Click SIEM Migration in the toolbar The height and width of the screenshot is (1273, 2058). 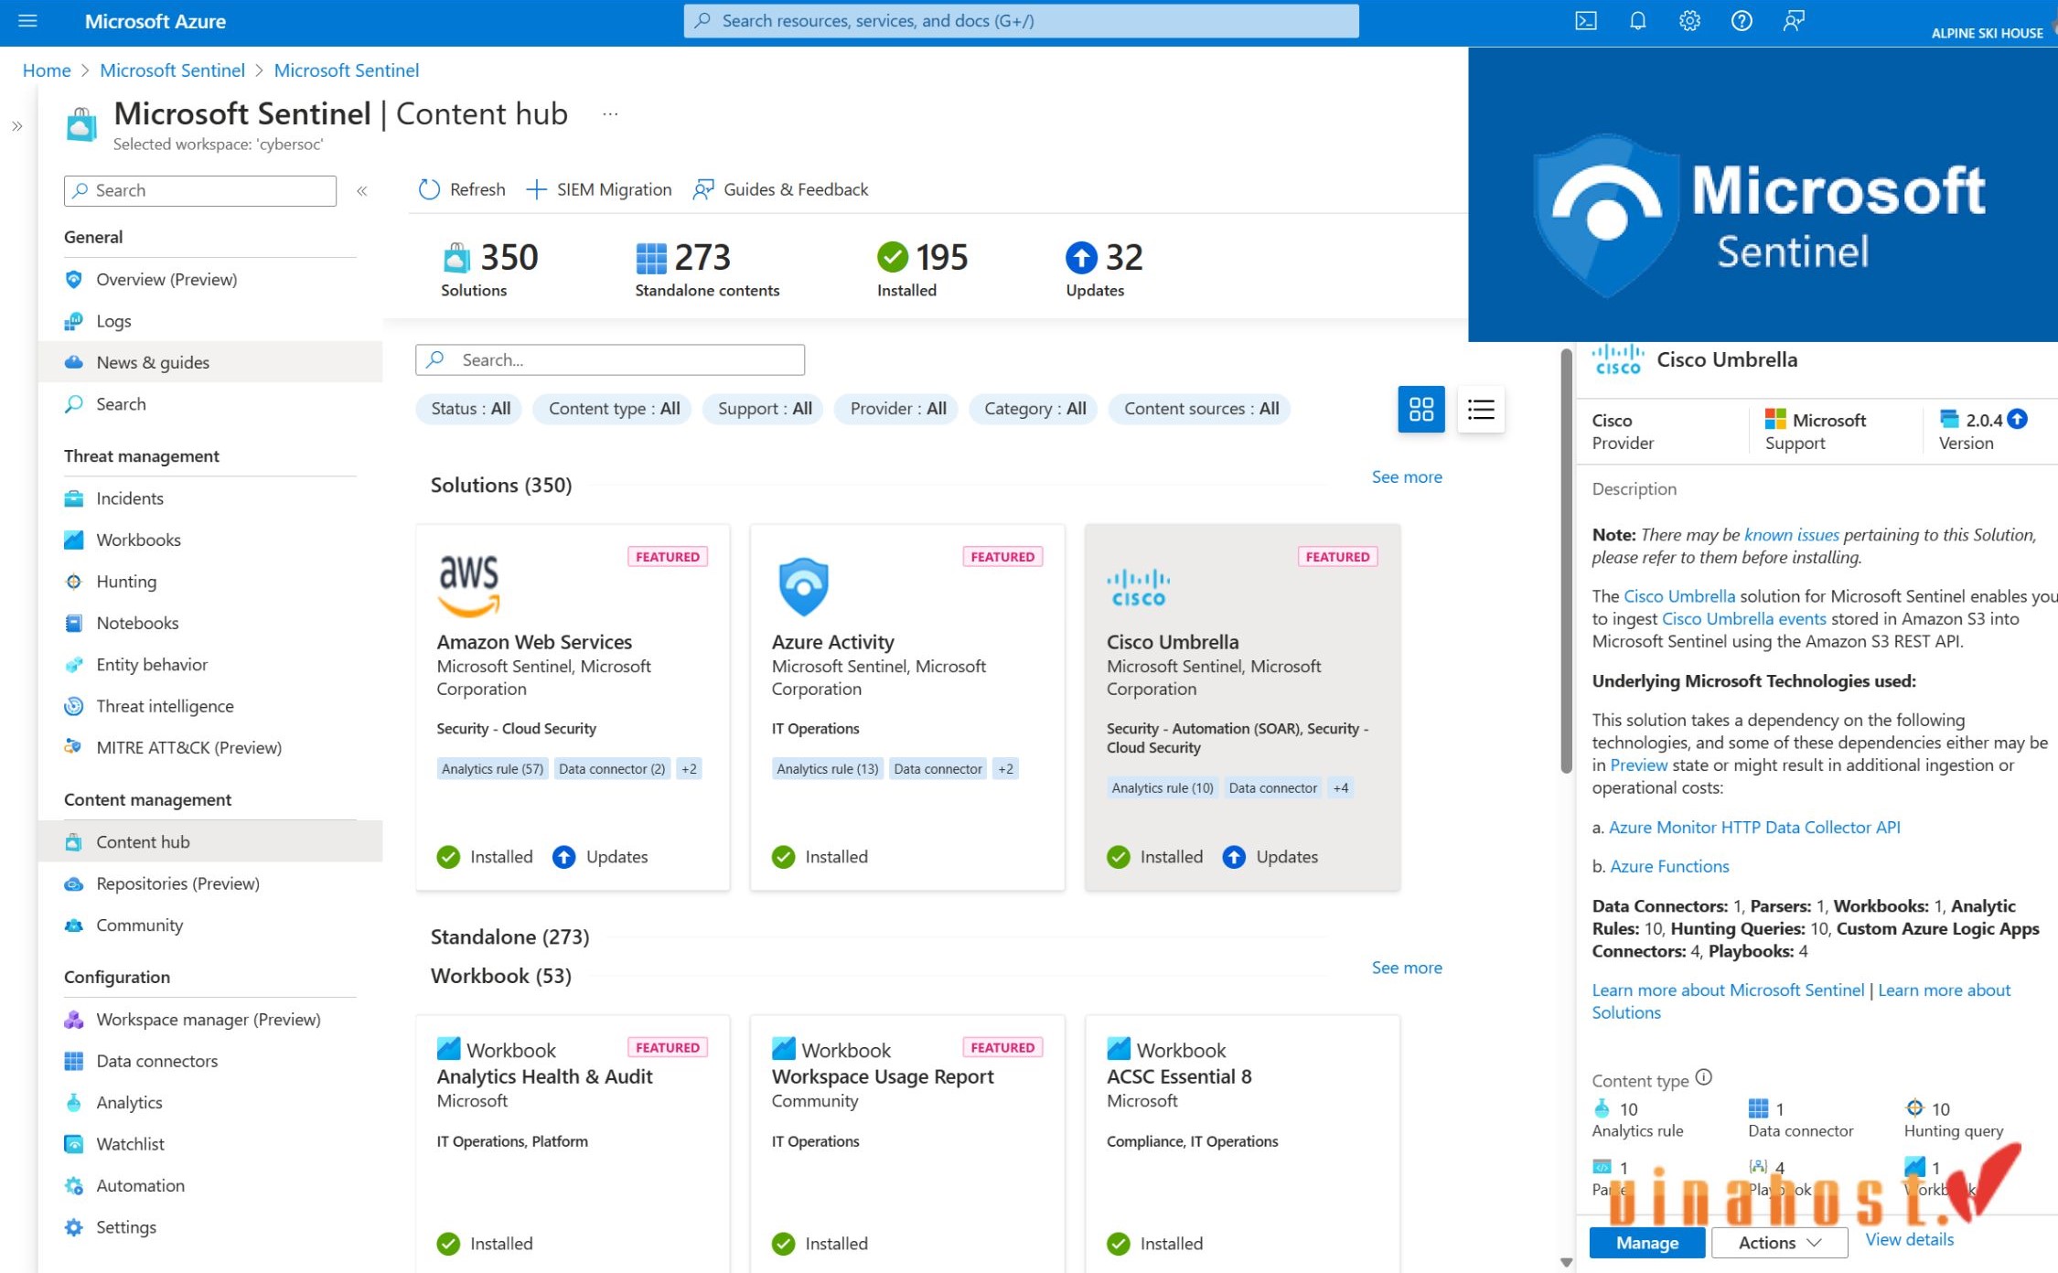point(599,189)
